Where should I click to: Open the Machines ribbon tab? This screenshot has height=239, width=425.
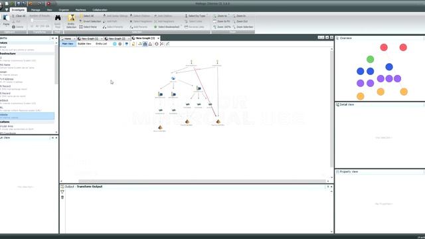click(x=80, y=10)
